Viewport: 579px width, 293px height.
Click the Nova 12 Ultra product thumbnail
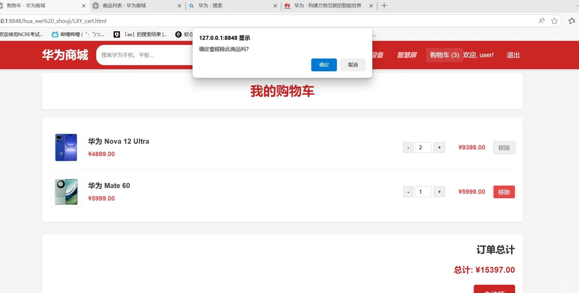[66, 147]
